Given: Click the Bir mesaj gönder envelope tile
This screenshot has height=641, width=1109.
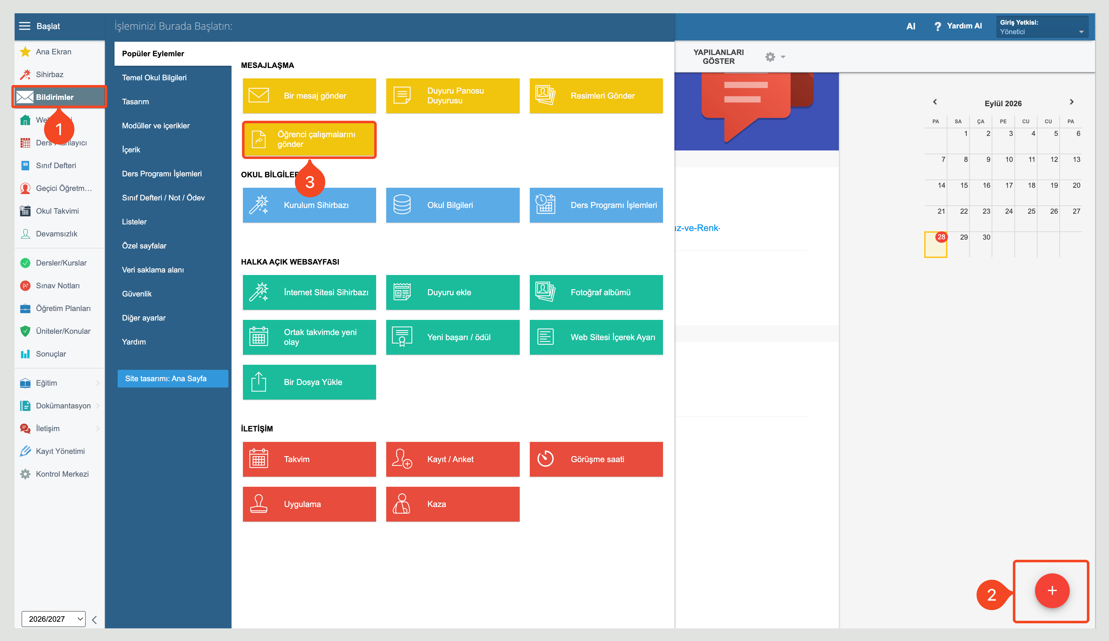Looking at the screenshot, I should pyautogui.click(x=309, y=96).
